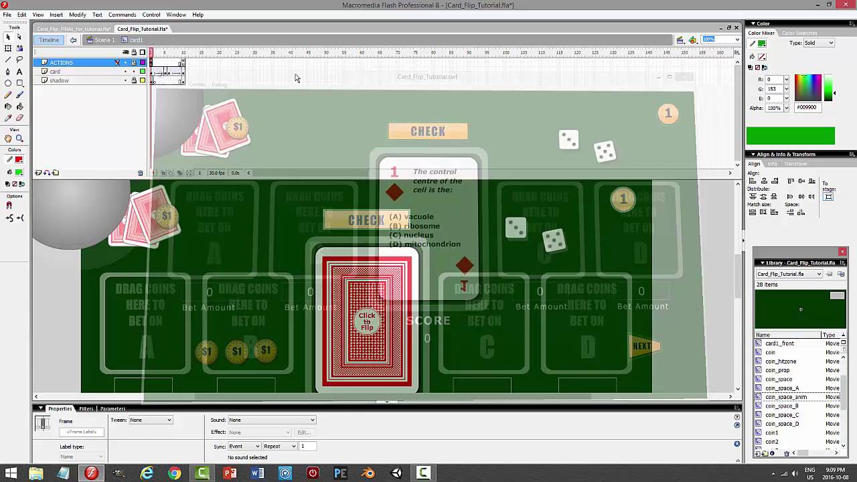Switch to Card_Flip_FINAL_for_tutorial.fla document tab
This screenshot has height=482, width=857.
pos(74,29)
